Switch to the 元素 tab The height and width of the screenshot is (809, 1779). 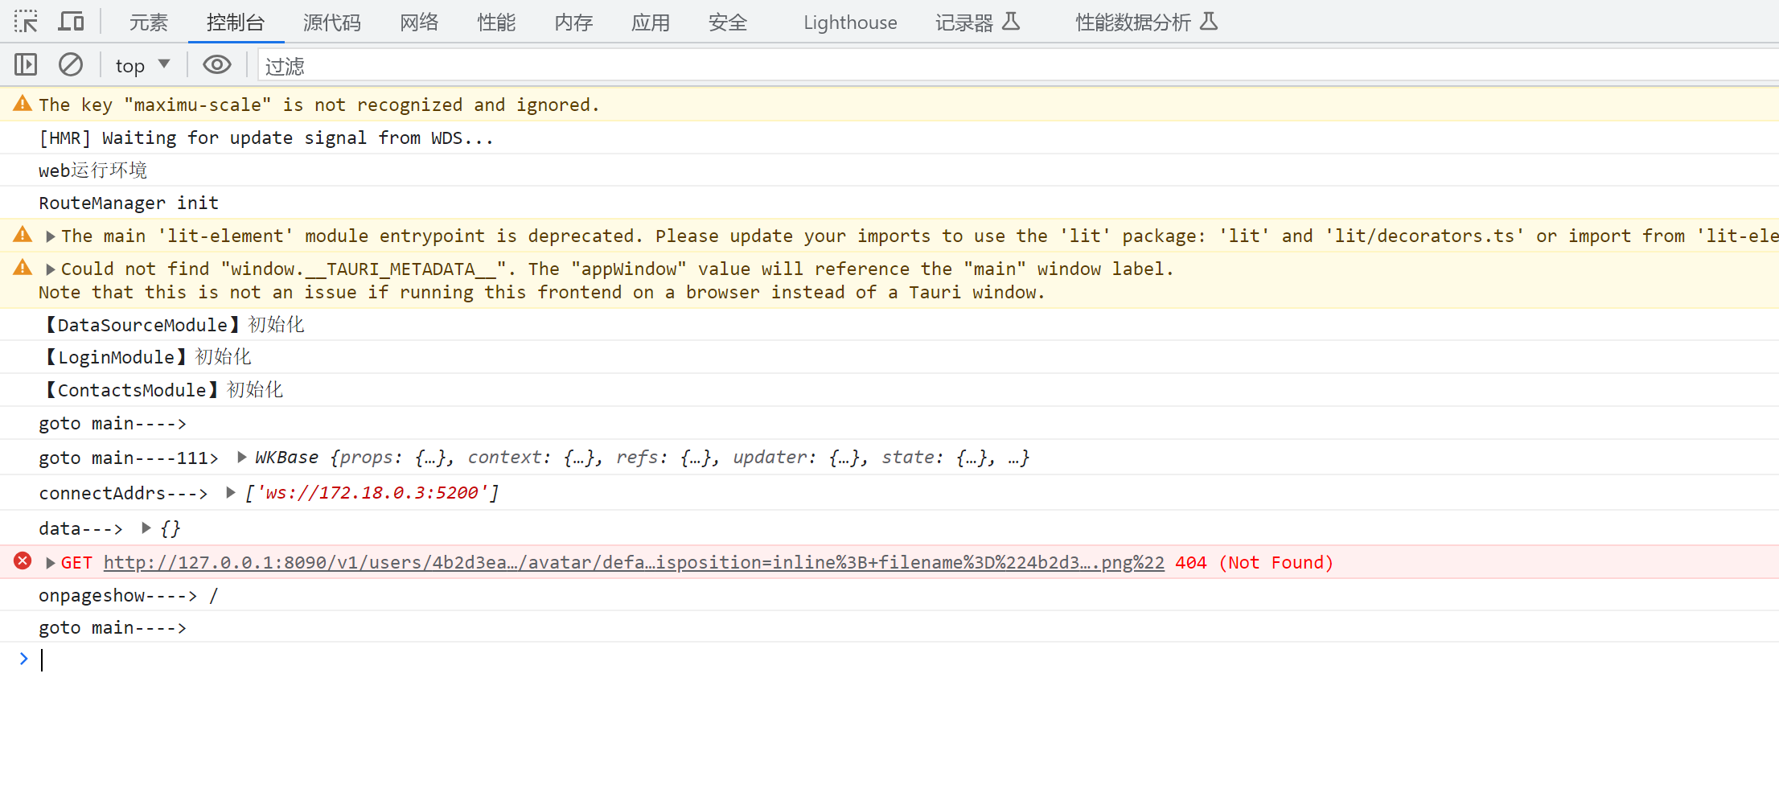coord(147,23)
